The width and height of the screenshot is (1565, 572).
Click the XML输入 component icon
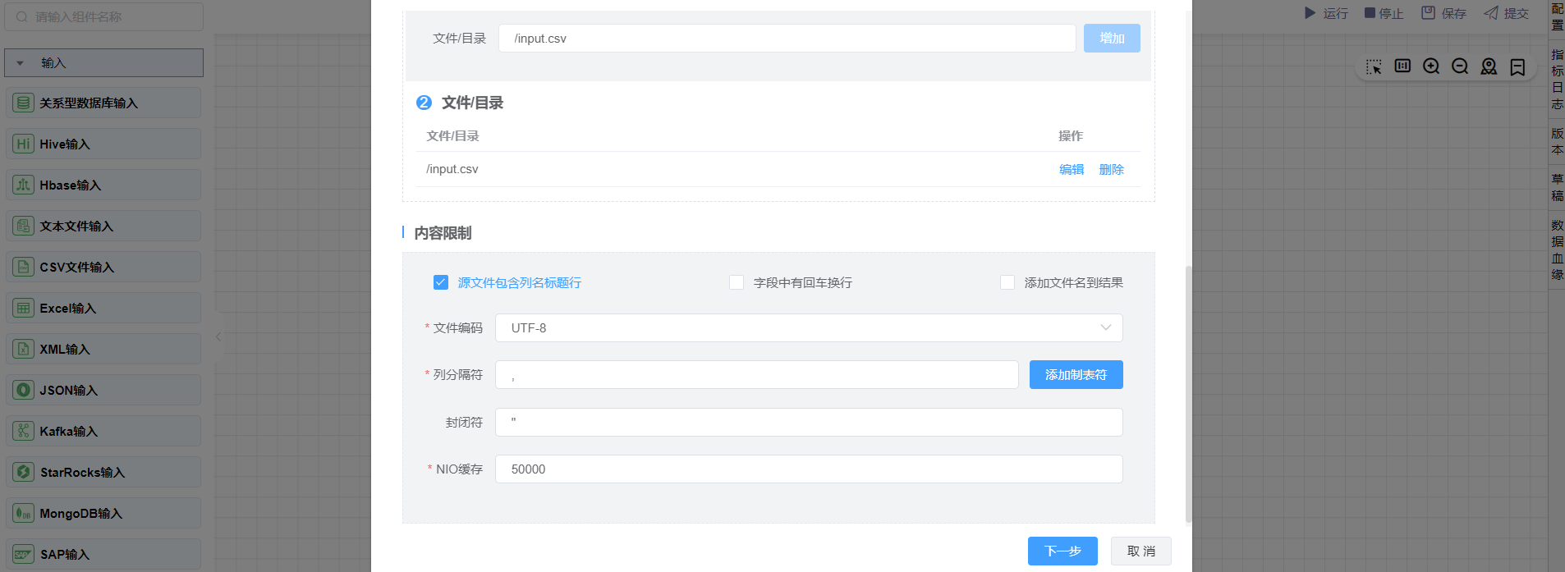click(24, 350)
